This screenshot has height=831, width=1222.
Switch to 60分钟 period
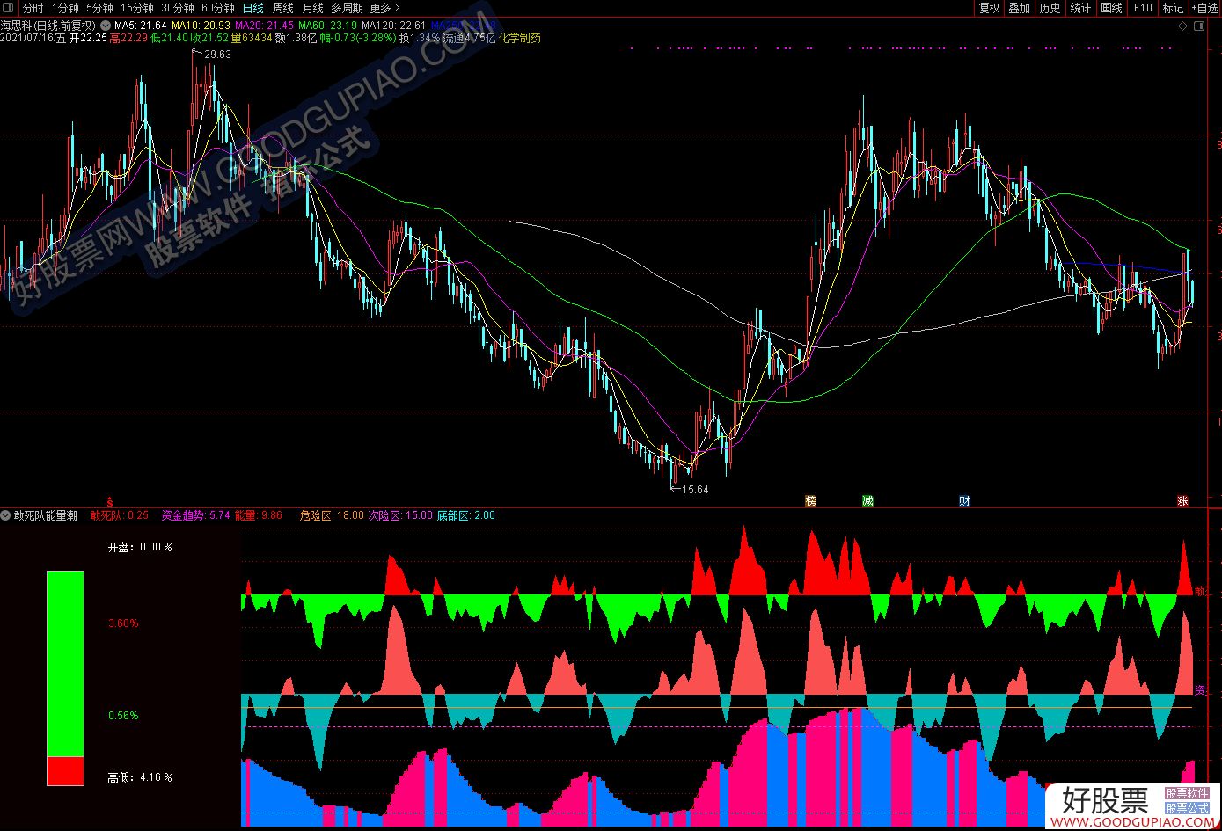click(217, 8)
